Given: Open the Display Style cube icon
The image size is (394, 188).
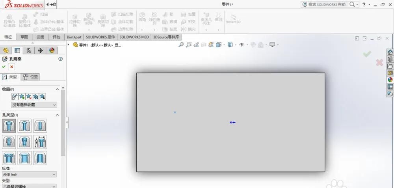Looking at the screenshot, I should (230, 45).
